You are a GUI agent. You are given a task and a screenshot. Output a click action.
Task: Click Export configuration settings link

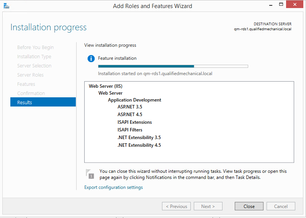113,187
